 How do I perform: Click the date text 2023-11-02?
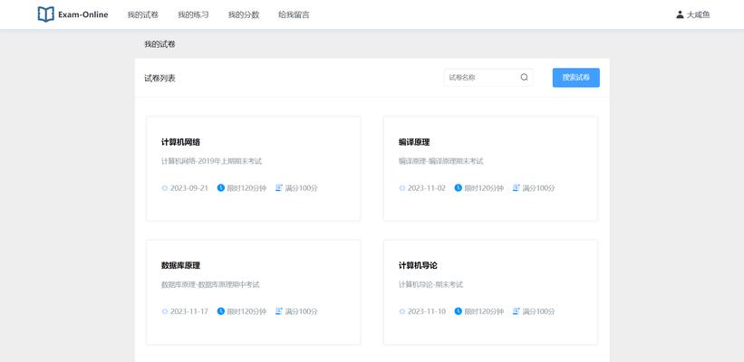[427, 188]
